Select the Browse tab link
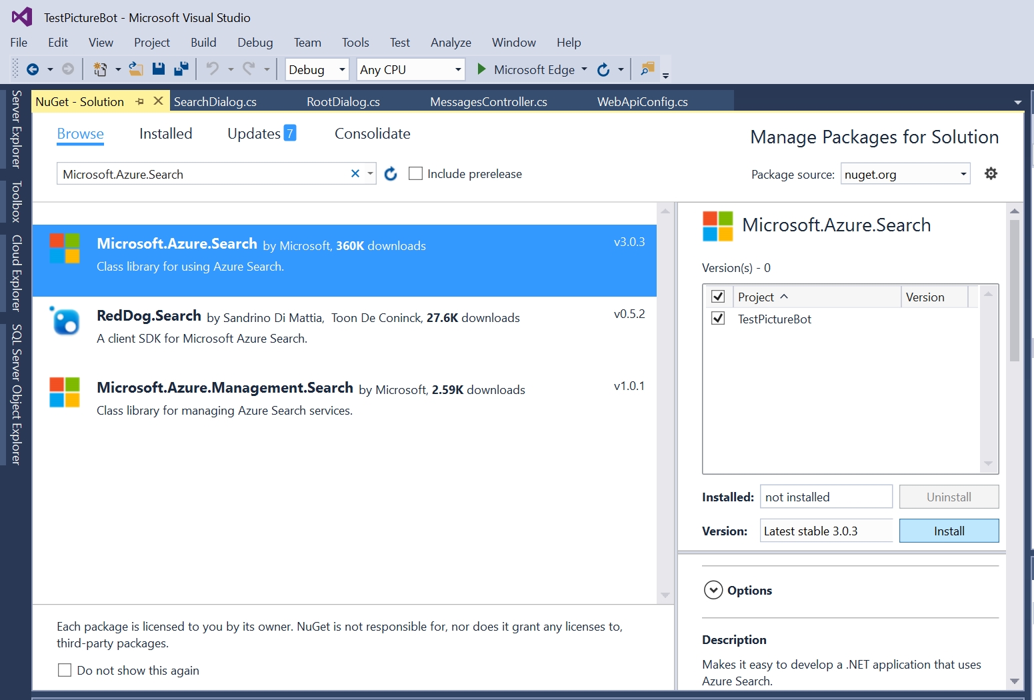 [80, 133]
